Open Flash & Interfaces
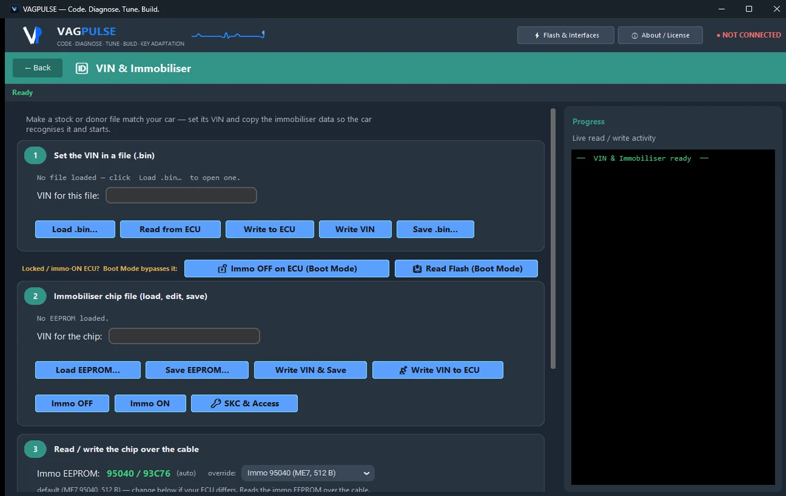Image resolution: width=786 pixels, height=496 pixels. pos(566,35)
